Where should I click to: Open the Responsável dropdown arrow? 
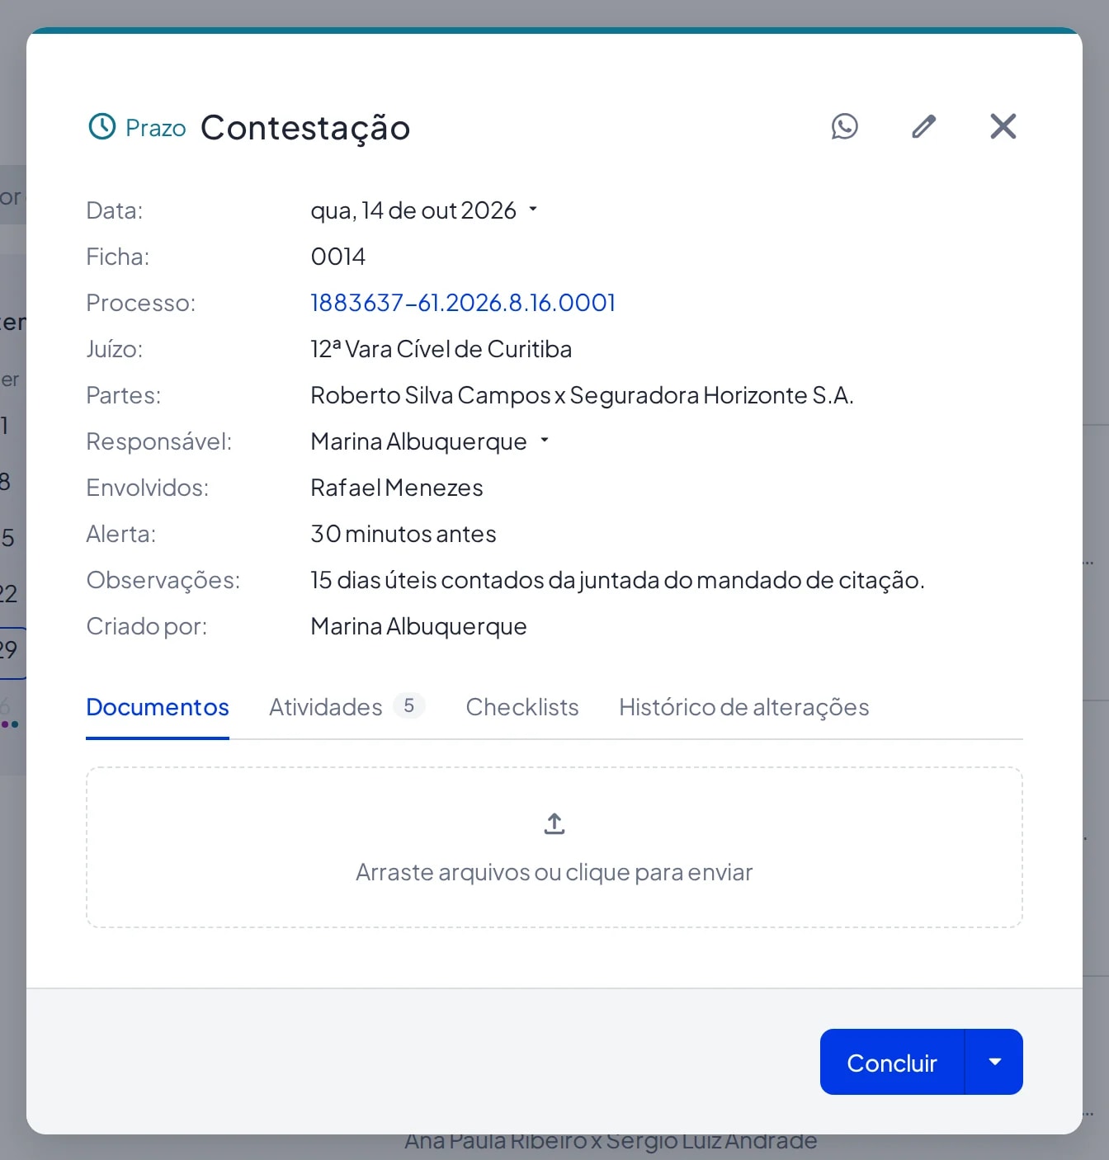coord(545,441)
